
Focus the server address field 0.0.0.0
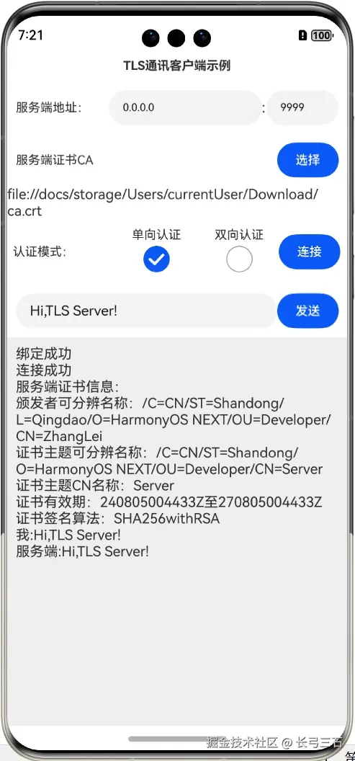[x=185, y=107]
